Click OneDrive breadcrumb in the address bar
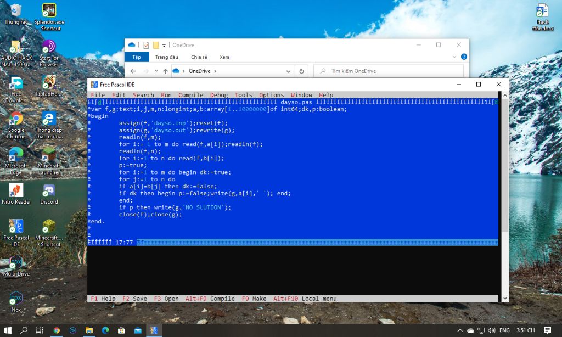Viewport: 562px width, 337px height. click(x=200, y=71)
